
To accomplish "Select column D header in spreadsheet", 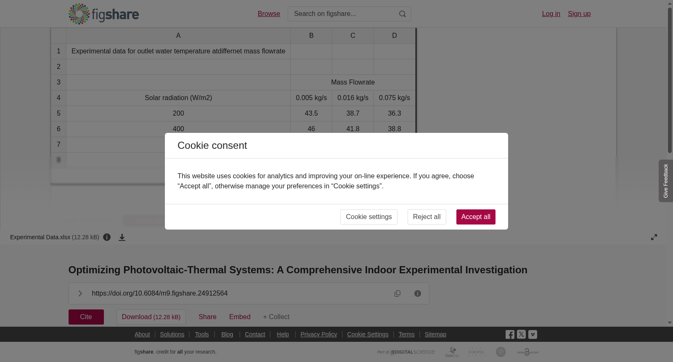I will point(395,36).
